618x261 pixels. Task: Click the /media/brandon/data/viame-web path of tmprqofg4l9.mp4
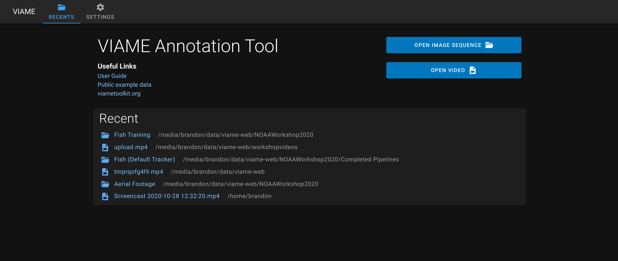click(x=218, y=172)
